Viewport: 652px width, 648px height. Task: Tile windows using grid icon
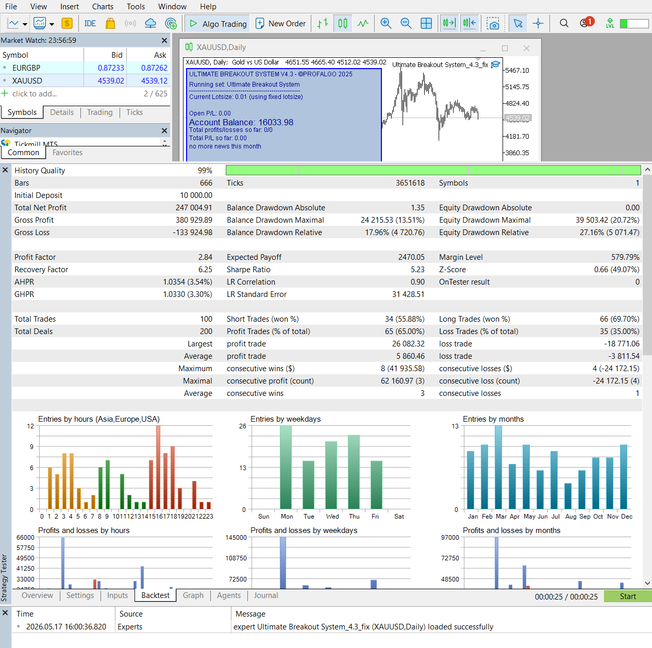(x=426, y=23)
